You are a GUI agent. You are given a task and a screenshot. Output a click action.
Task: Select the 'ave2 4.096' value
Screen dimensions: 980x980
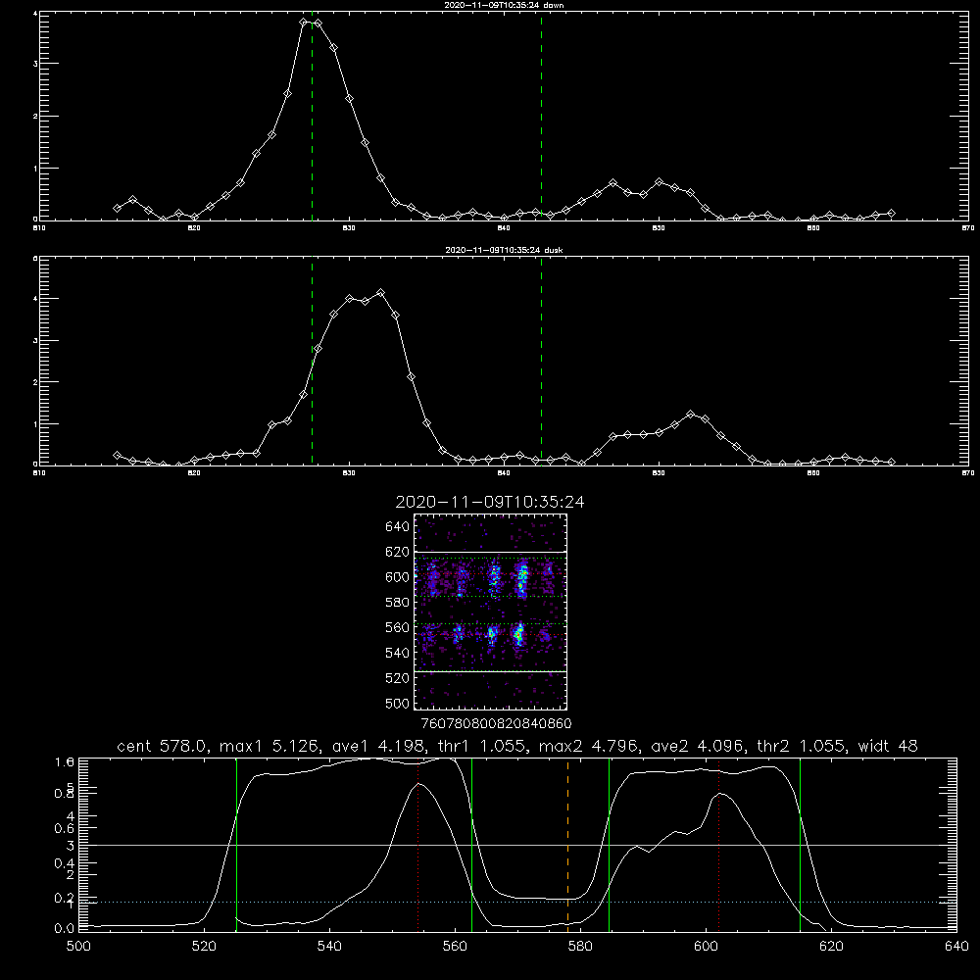click(699, 746)
